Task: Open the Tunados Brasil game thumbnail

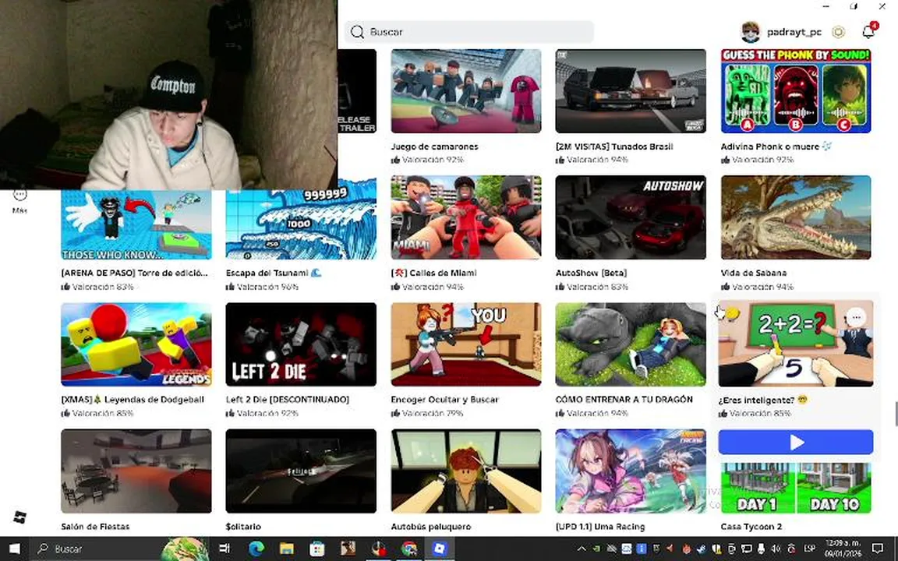Action: [x=631, y=91]
